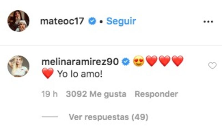
Task: Reply to the comment via Responder
Action: [156, 94]
